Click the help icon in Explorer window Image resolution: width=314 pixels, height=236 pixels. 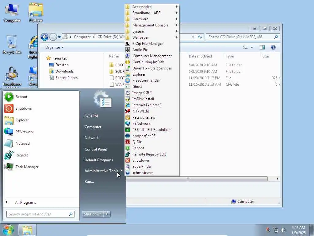tap(273, 47)
